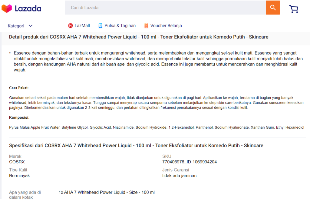
Task: Open Voucher Belanja page
Action: (166, 26)
